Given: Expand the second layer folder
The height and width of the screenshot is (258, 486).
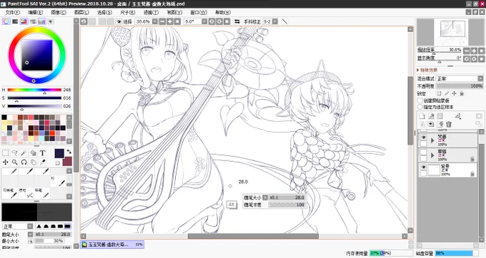Looking at the screenshot, I should pyautogui.click(x=432, y=155).
